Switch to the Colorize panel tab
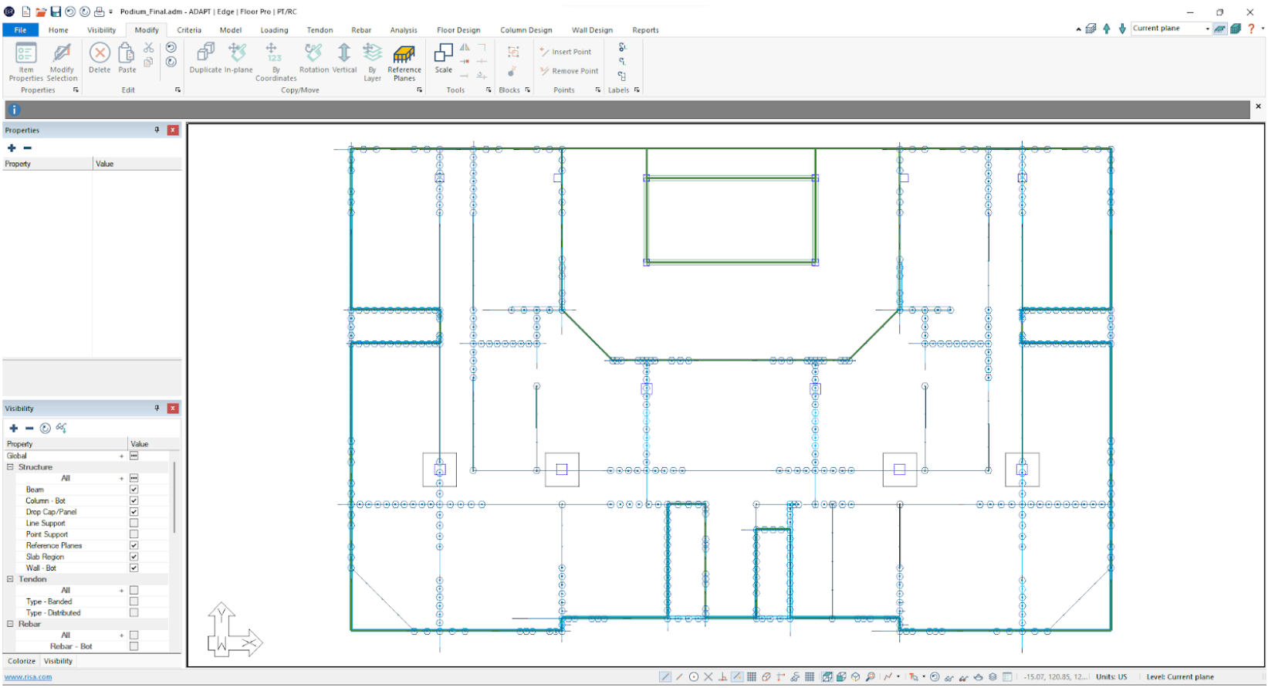 coord(22,661)
